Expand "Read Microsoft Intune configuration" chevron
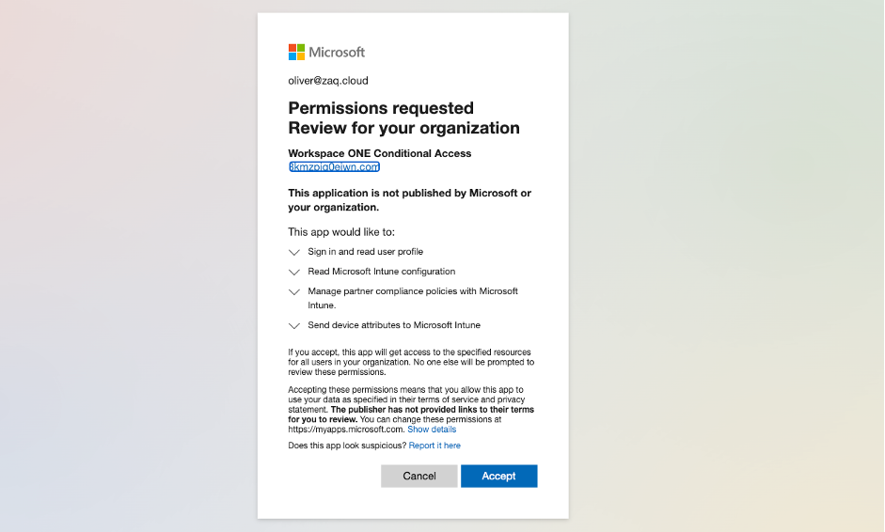885x532 pixels. coord(294,272)
